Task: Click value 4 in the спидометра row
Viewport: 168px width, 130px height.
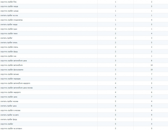Action: coord(151,20)
